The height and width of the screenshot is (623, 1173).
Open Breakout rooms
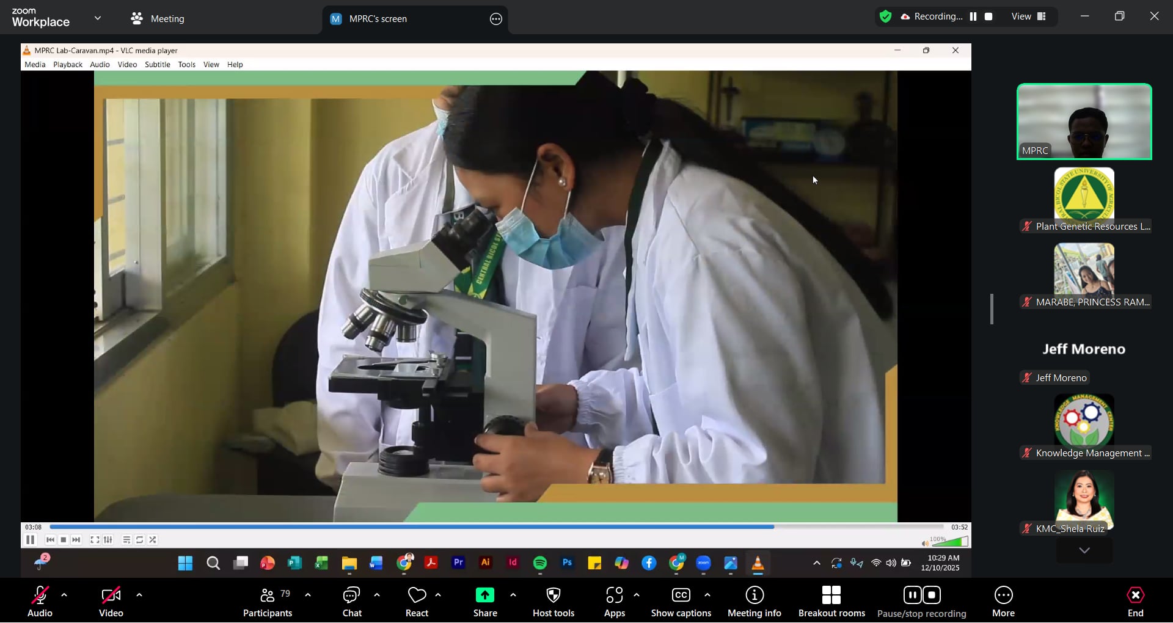click(x=831, y=602)
